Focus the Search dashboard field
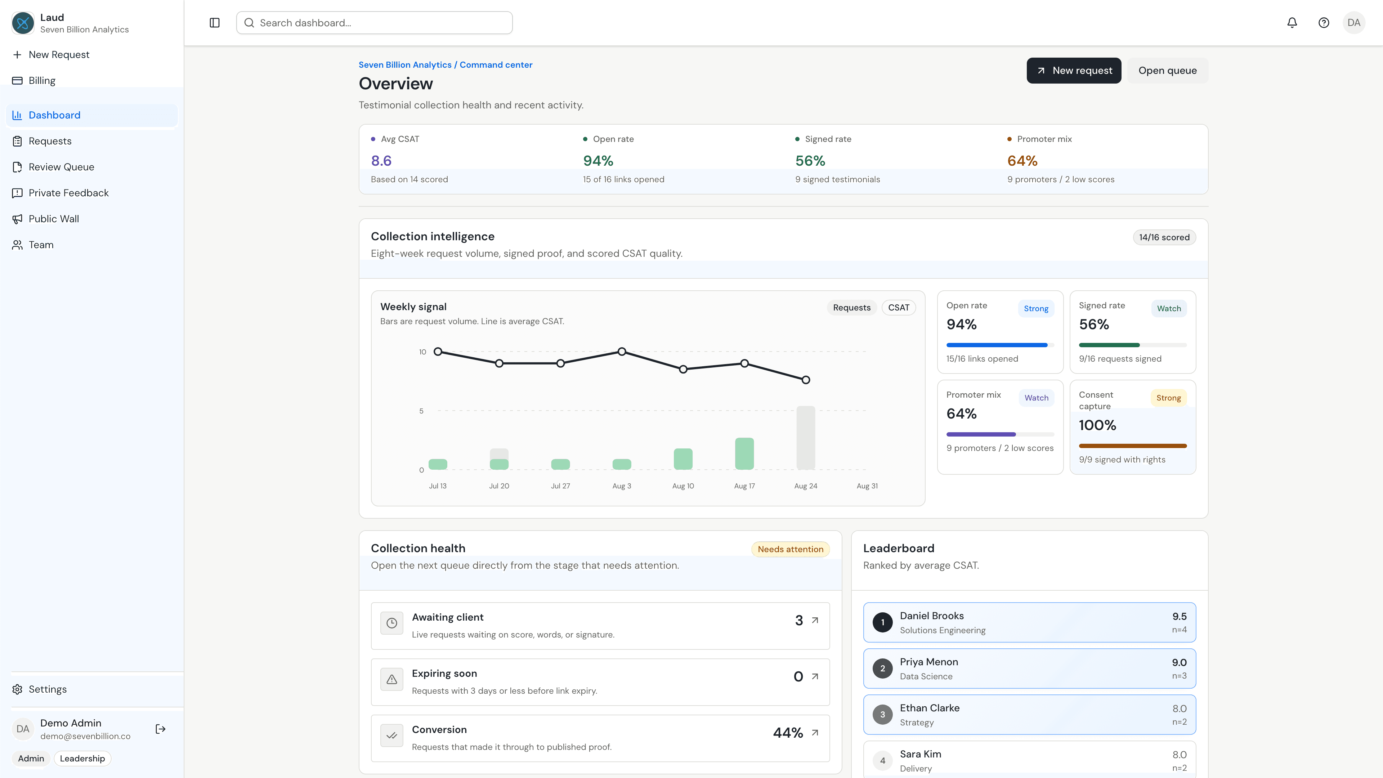The width and height of the screenshot is (1383, 778). point(374,23)
